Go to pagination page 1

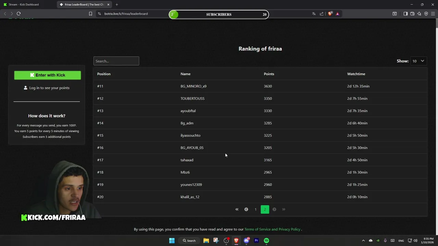click(255, 209)
